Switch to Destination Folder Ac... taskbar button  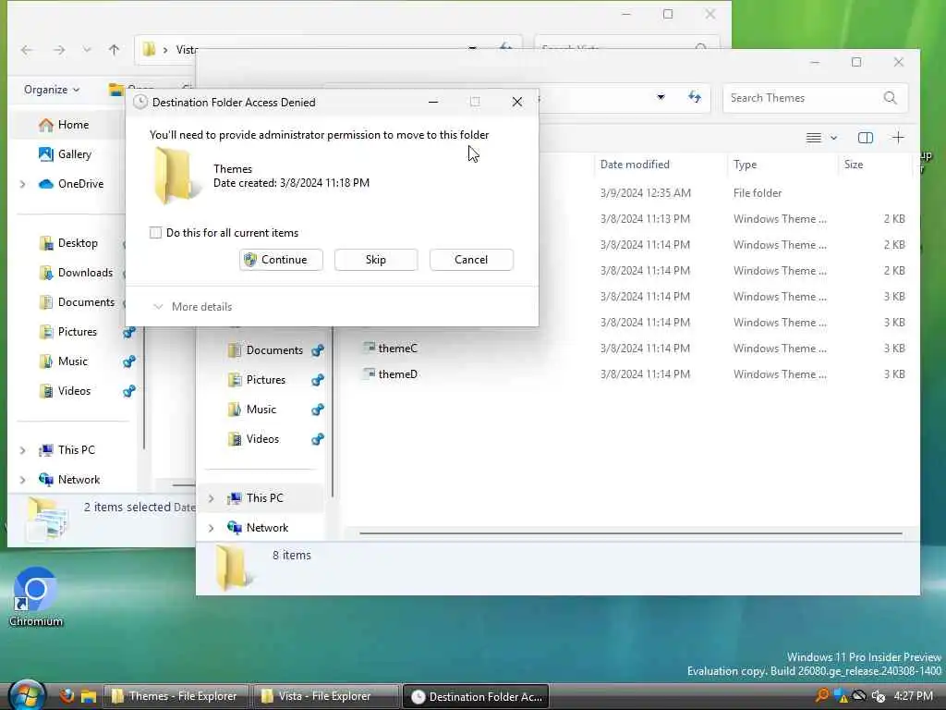tap(476, 696)
